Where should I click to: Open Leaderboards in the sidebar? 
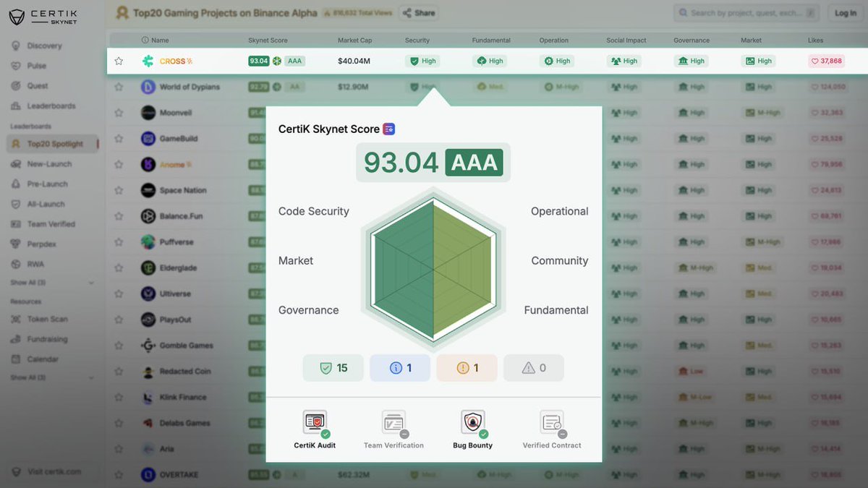tap(51, 106)
